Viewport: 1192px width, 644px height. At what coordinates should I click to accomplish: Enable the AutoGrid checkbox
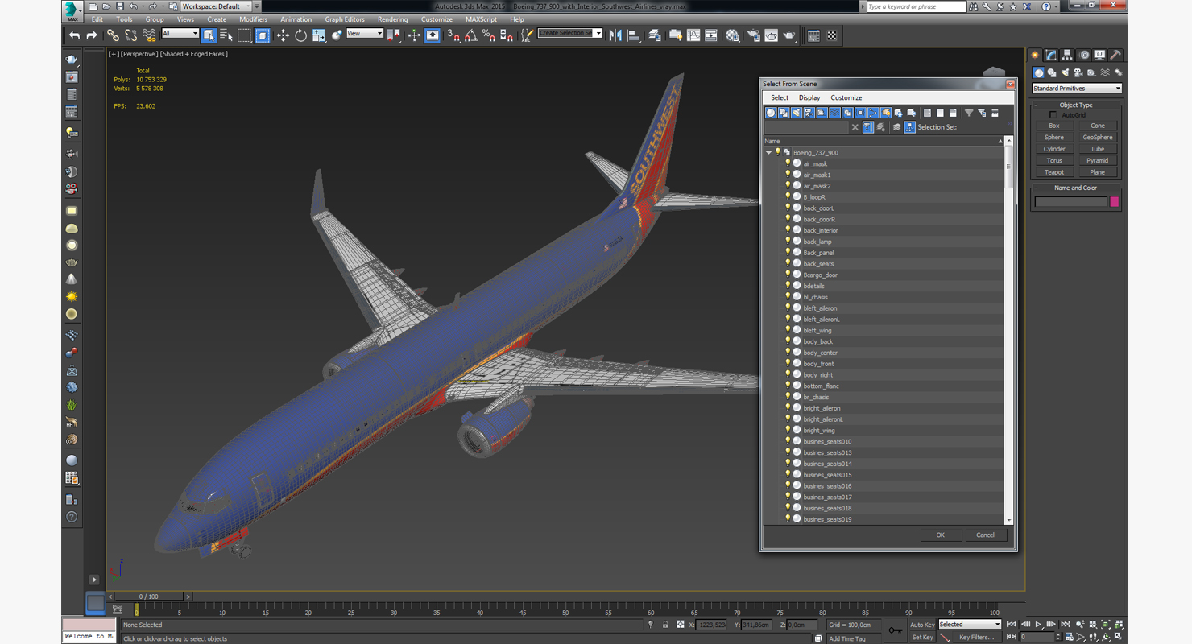(1053, 115)
